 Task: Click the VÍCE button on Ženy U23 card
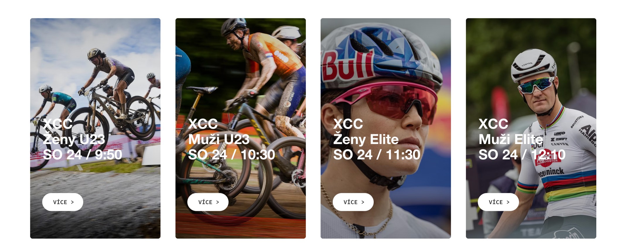click(x=63, y=202)
